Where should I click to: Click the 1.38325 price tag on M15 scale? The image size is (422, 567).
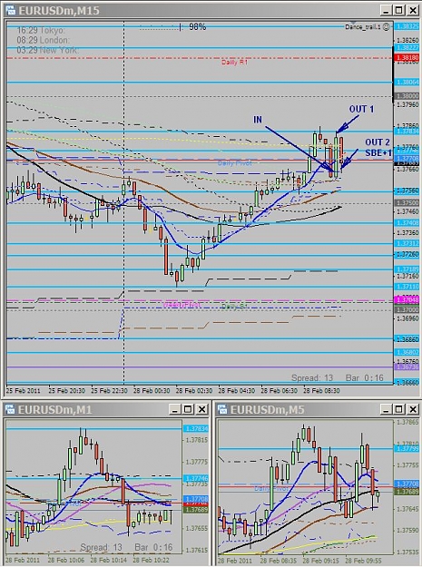click(x=407, y=26)
